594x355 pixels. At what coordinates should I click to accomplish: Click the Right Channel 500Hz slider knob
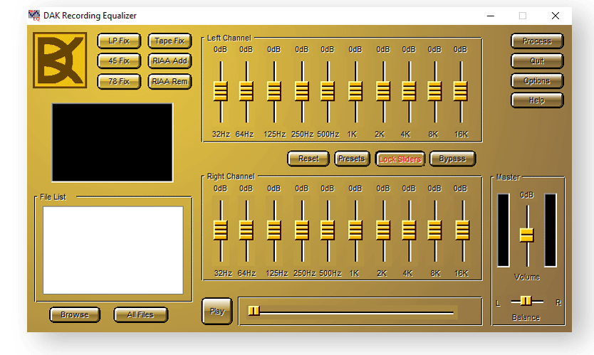[328, 230]
